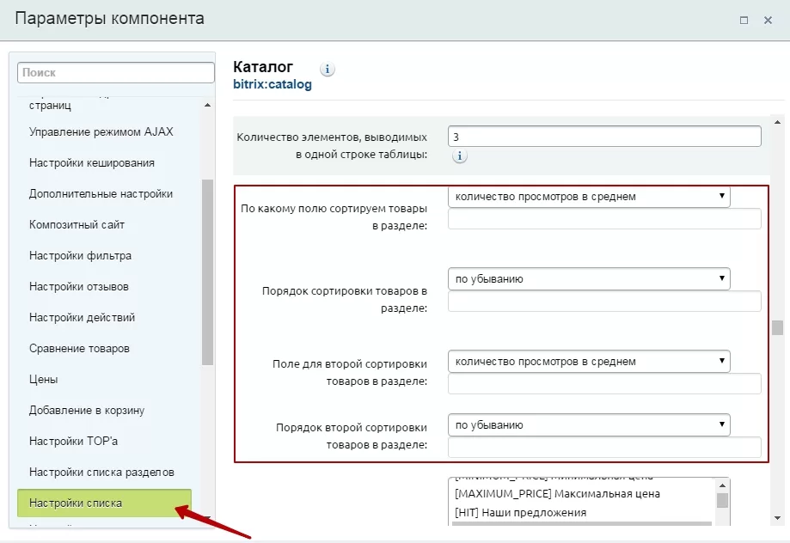Click the parameter panel scroll-down arrow
790x543 pixels.
tap(777, 518)
